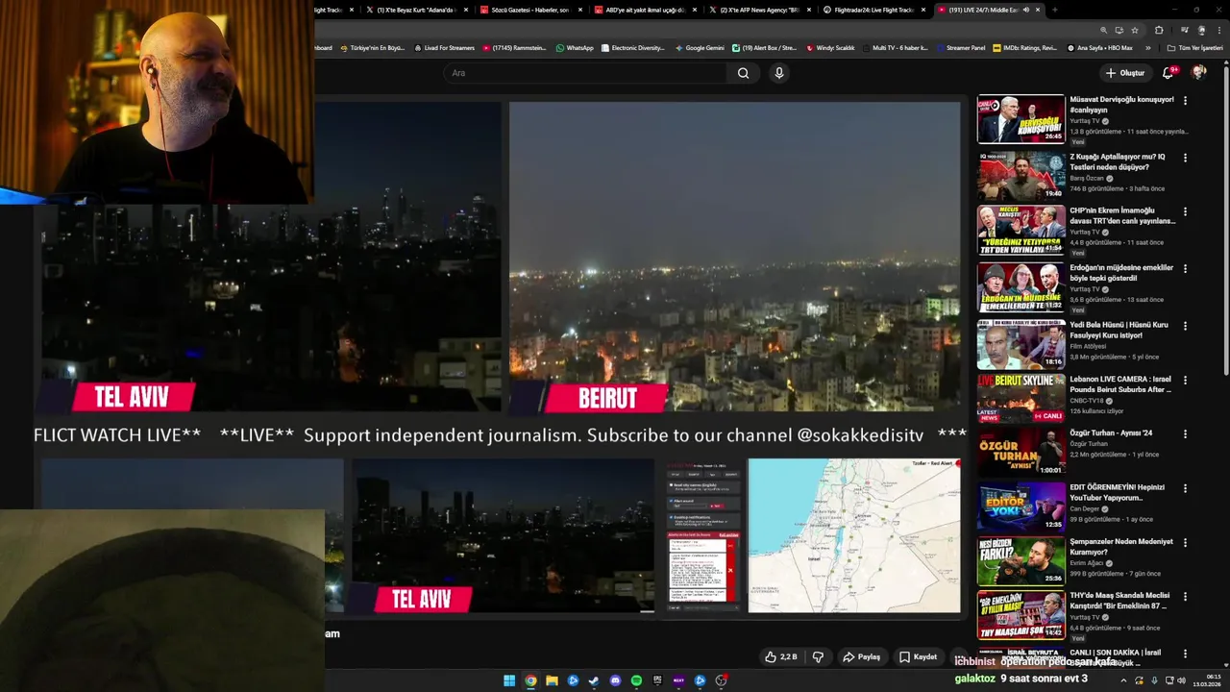Show hidden system tray icons
The height and width of the screenshot is (692, 1230).
point(1123,680)
